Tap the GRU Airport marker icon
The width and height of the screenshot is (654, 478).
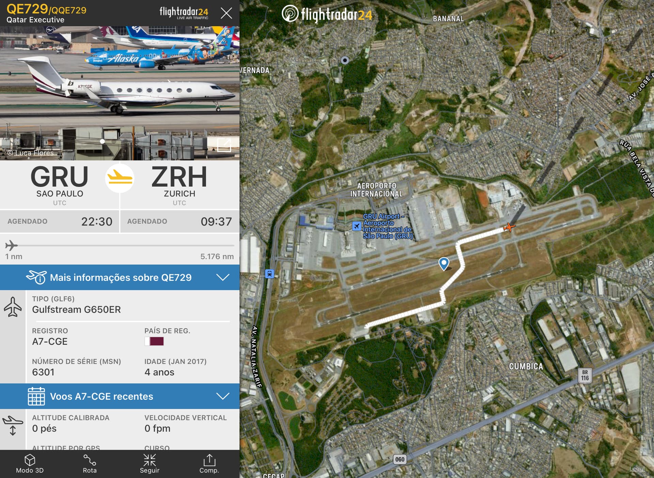[356, 226]
